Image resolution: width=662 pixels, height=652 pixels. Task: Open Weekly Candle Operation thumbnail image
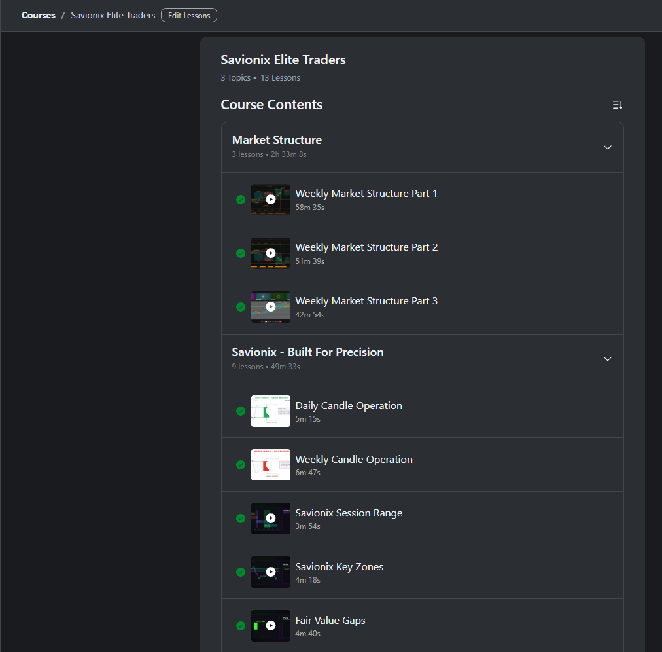point(271,465)
